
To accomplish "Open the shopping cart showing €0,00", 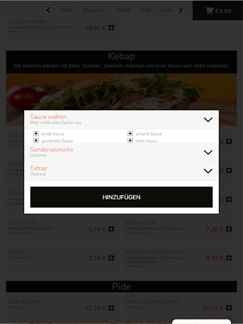I will (218, 10).
